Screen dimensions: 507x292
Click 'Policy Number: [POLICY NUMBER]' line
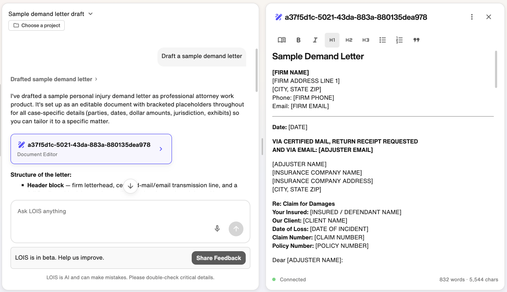[x=320, y=246]
